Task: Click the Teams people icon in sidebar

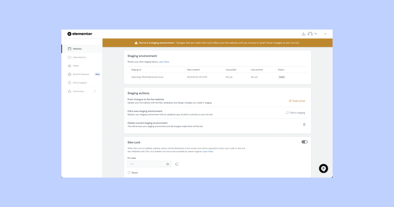Action: (x=69, y=65)
